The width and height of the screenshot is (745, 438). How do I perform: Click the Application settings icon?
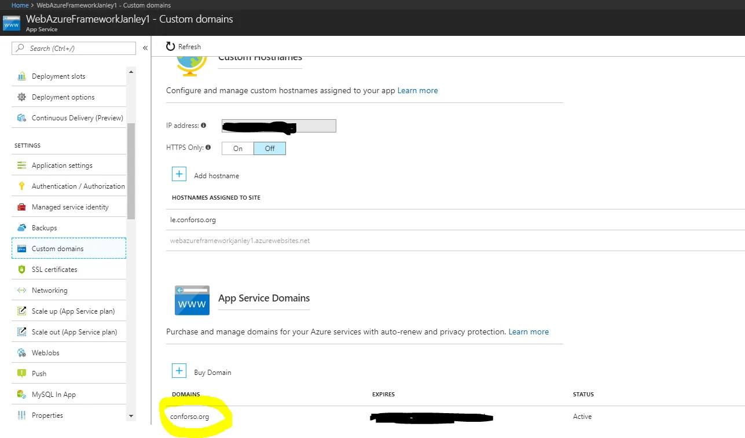(x=21, y=165)
